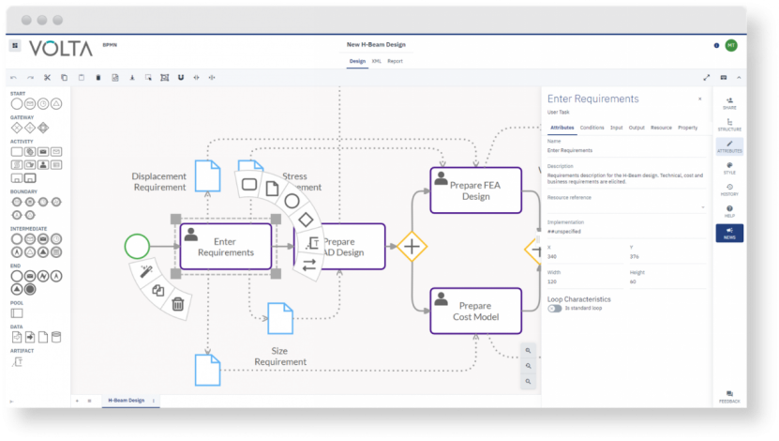This screenshot has width=779, height=441.
Task: Open the Input tab in properties
Action: pos(617,128)
